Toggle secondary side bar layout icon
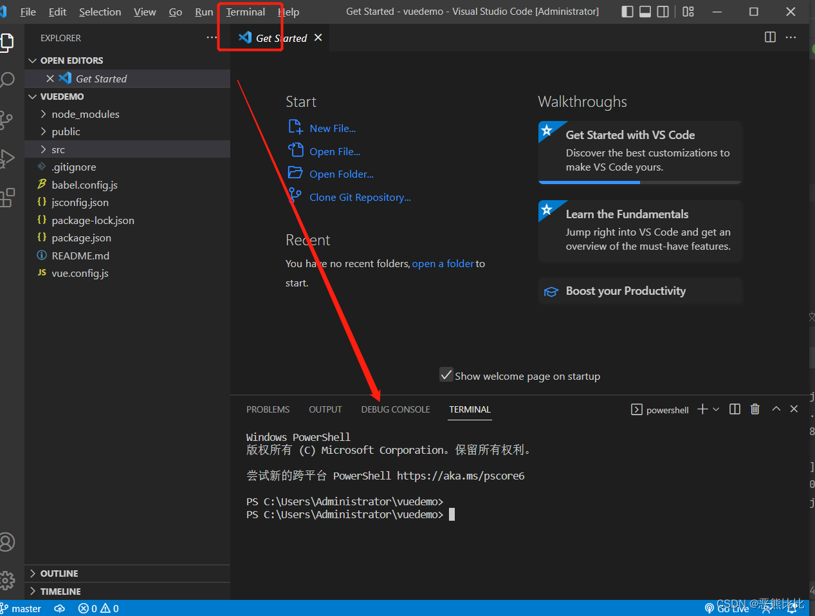The height and width of the screenshot is (616, 815). tap(663, 12)
